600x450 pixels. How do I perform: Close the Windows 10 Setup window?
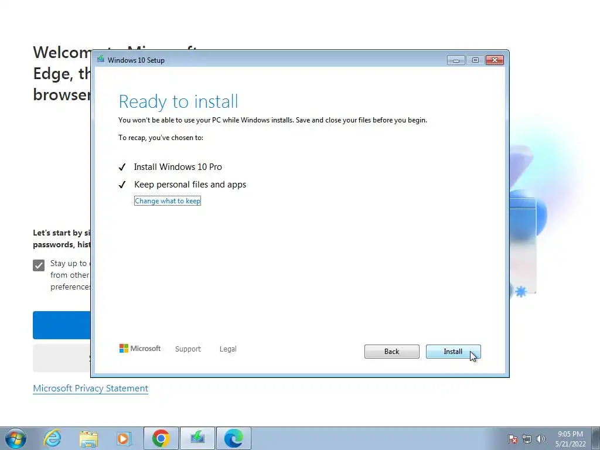click(495, 60)
